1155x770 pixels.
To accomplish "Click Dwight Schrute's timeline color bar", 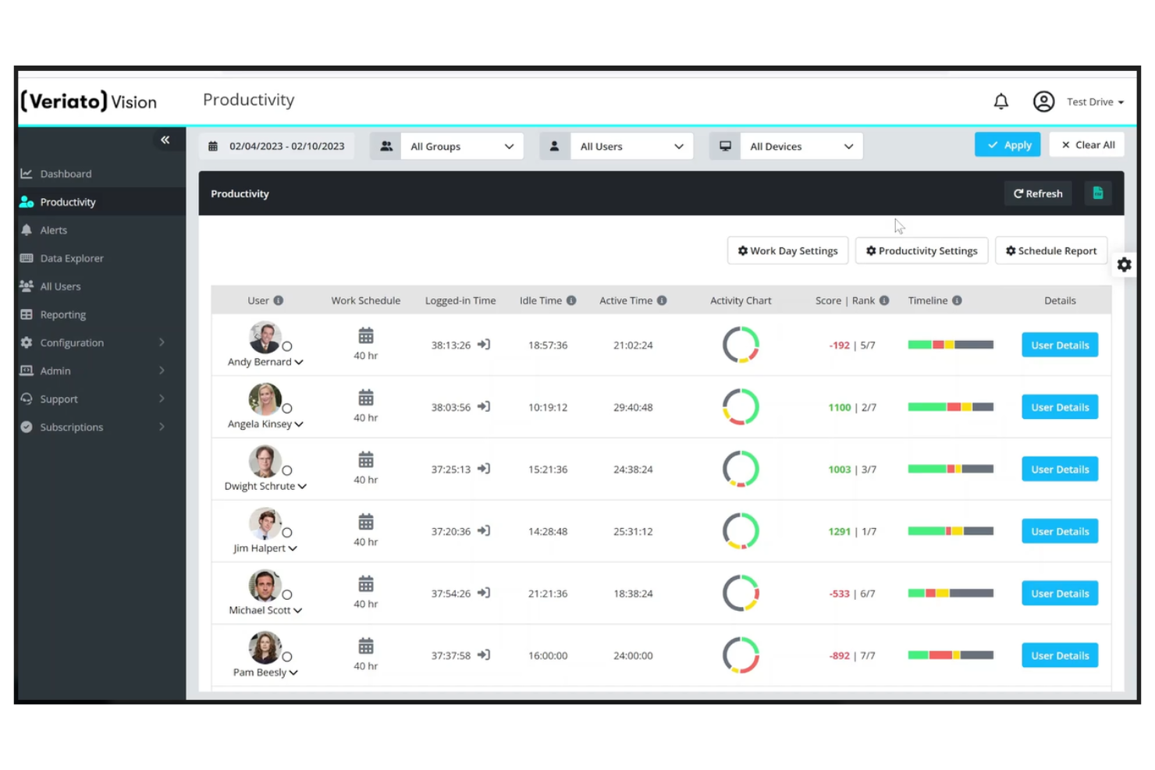I will pyautogui.click(x=951, y=469).
